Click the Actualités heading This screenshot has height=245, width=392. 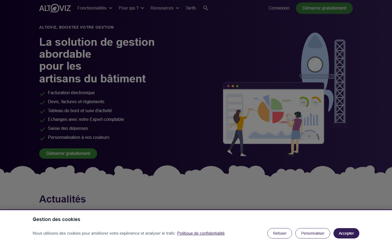(x=62, y=199)
